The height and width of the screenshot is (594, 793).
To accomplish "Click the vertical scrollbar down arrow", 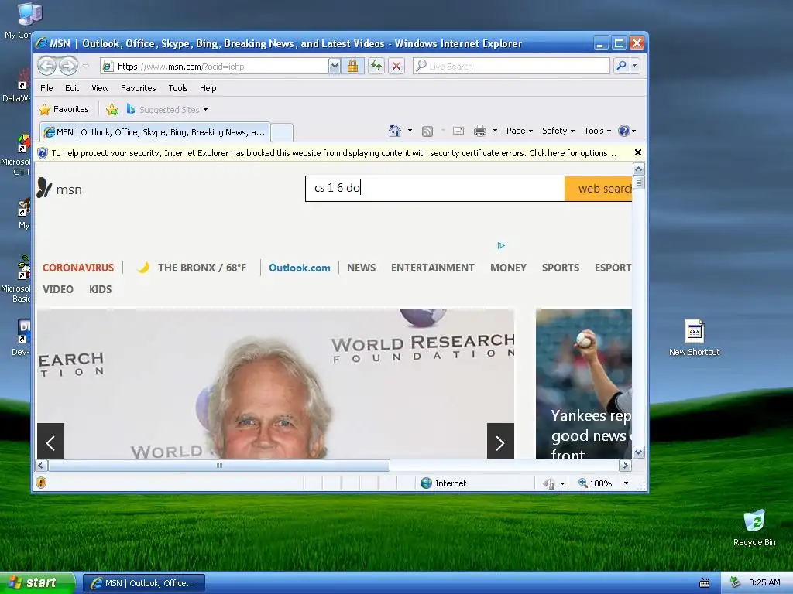I will coord(639,452).
